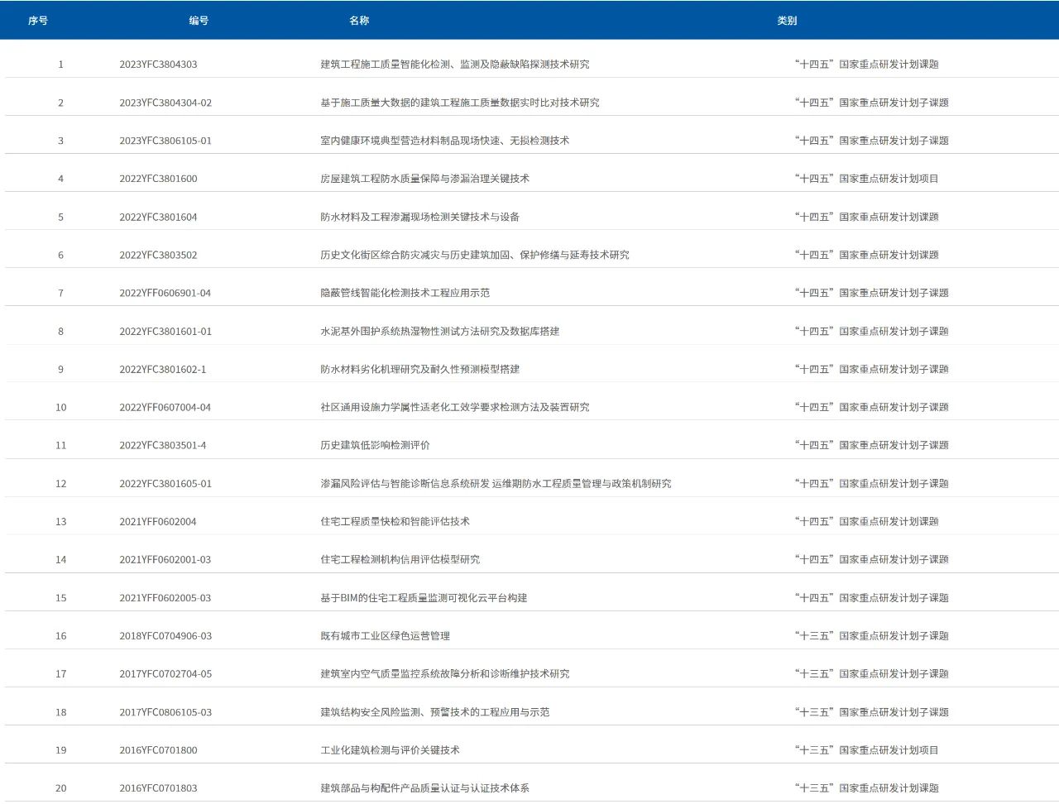Click the 序号 column header
This screenshot has width=1059, height=804.
pyautogui.click(x=38, y=21)
